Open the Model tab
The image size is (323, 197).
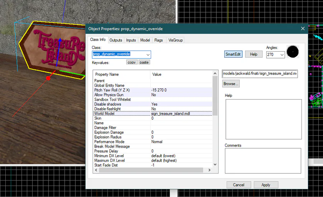(145, 40)
